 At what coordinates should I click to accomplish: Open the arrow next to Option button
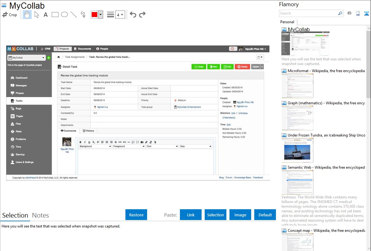point(262,67)
